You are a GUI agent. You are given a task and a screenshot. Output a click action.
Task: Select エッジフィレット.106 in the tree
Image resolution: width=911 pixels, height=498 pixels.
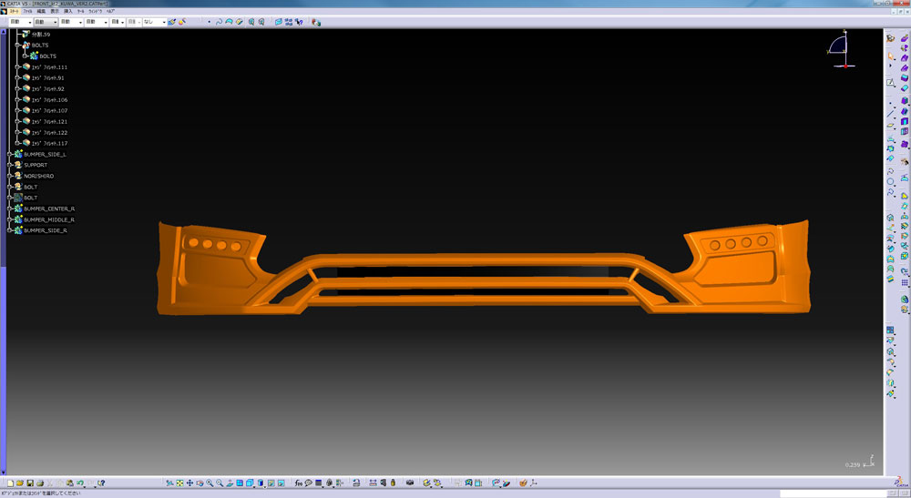click(50, 100)
